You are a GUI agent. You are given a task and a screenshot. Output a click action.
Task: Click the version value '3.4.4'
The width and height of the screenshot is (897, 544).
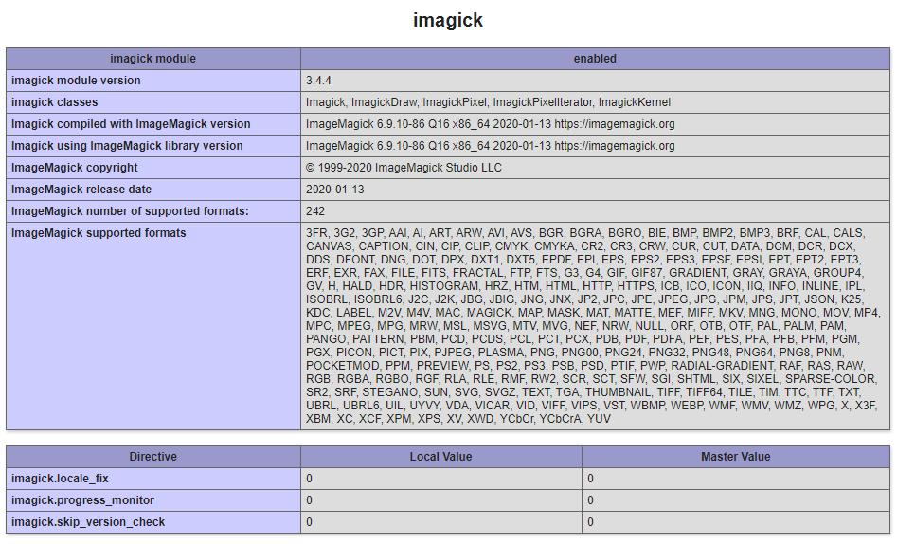(318, 81)
